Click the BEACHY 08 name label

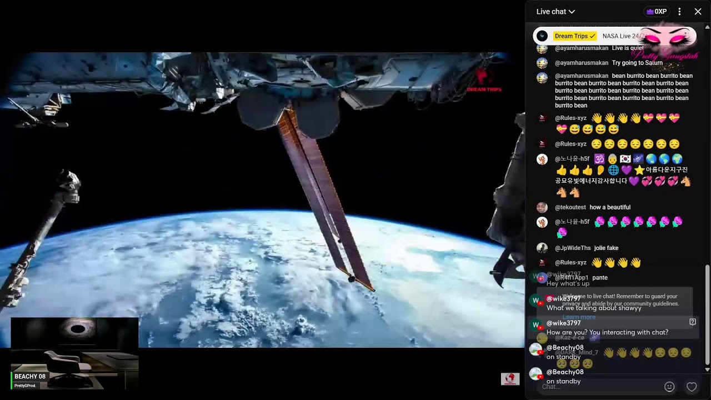30,377
